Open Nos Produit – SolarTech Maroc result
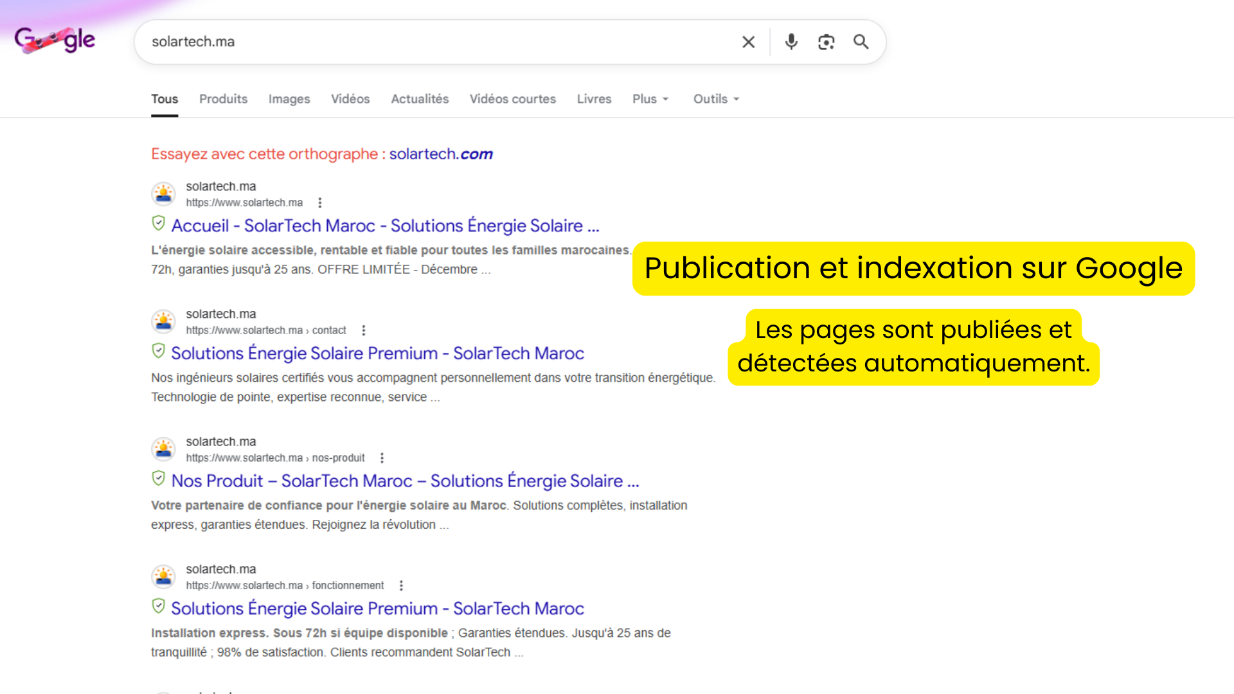The height and width of the screenshot is (694, 1234). (405, 481)
